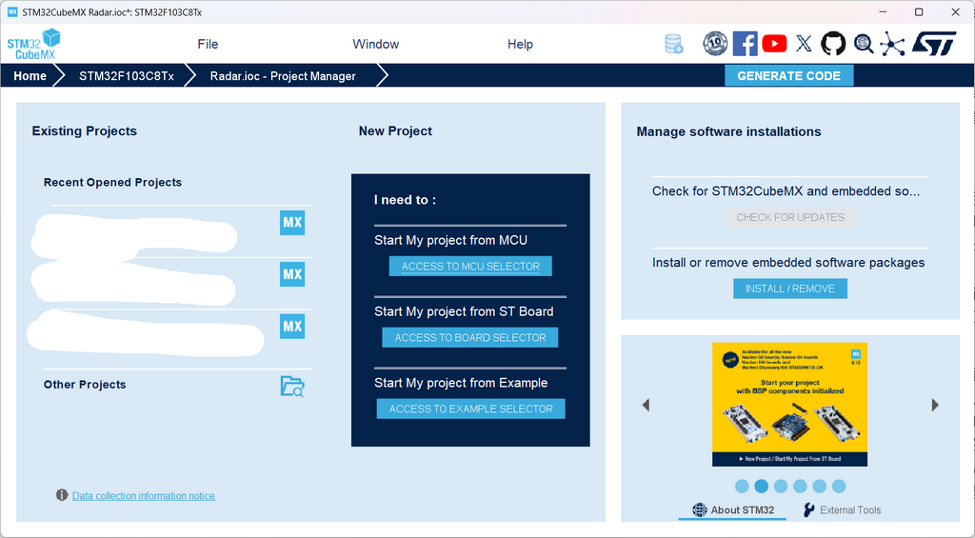Click the STM32CubeMX logo
Screen dimensions: 975x538
click(x=33, y=44)
